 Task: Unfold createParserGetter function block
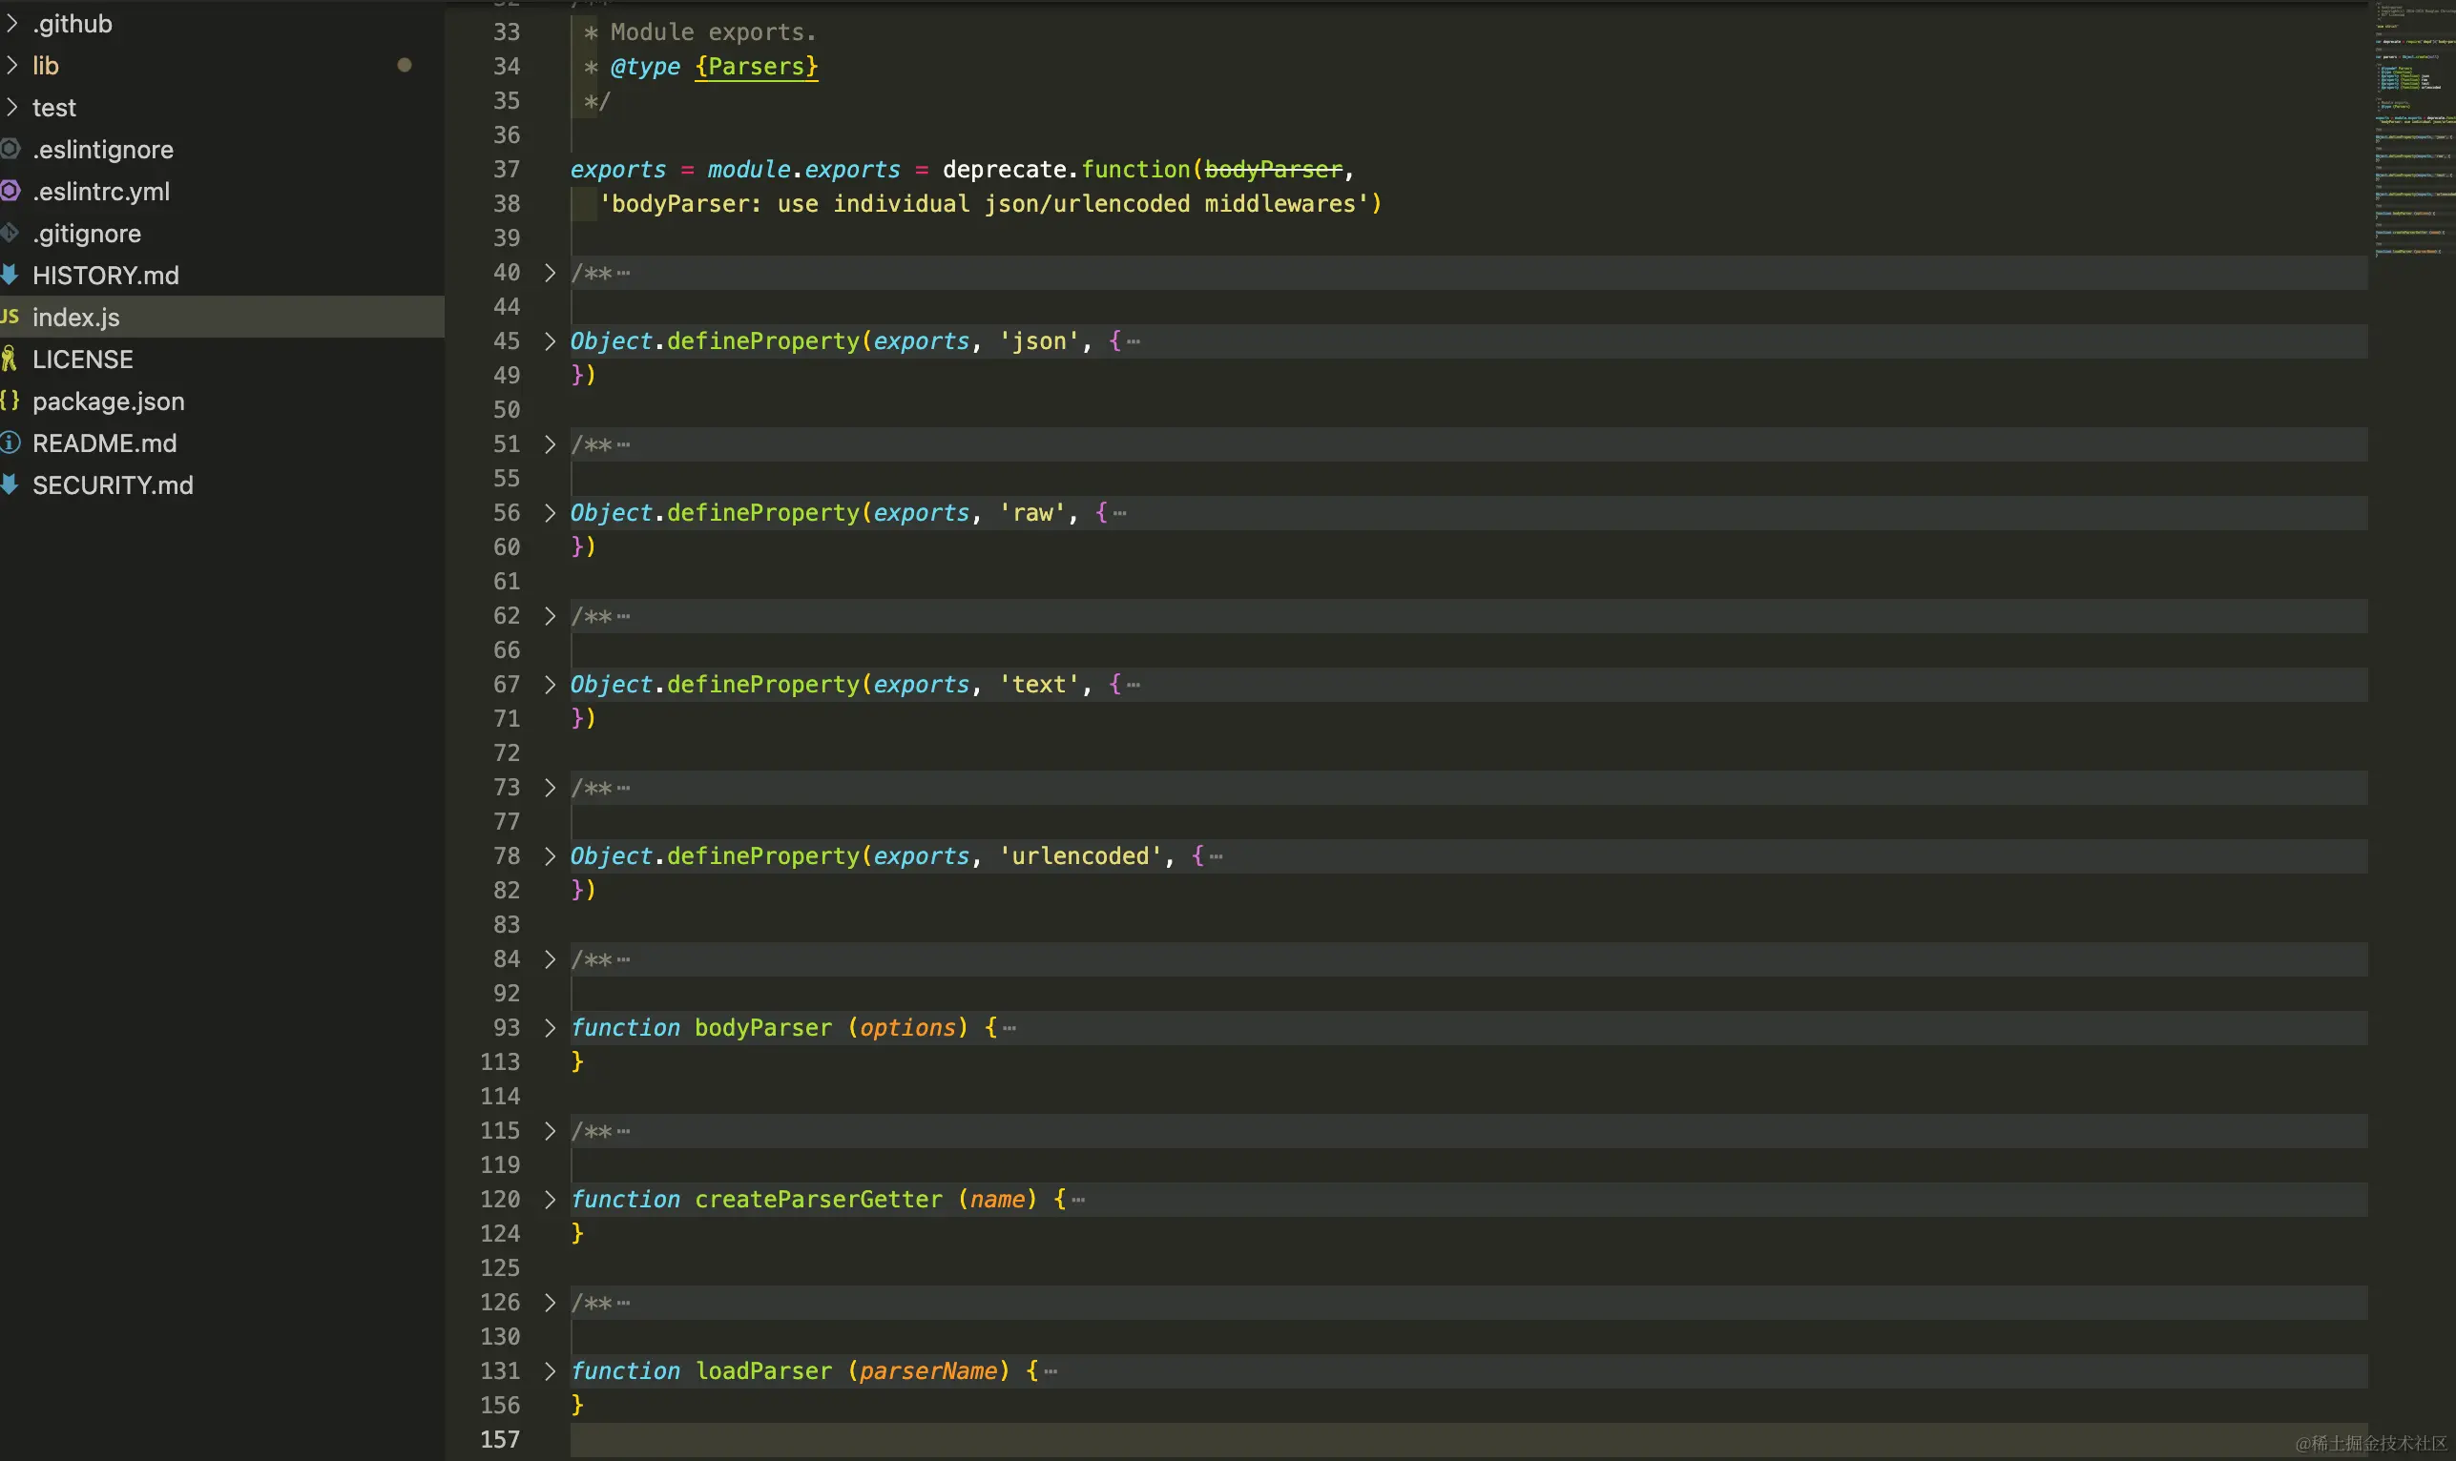click(550, 1198)
